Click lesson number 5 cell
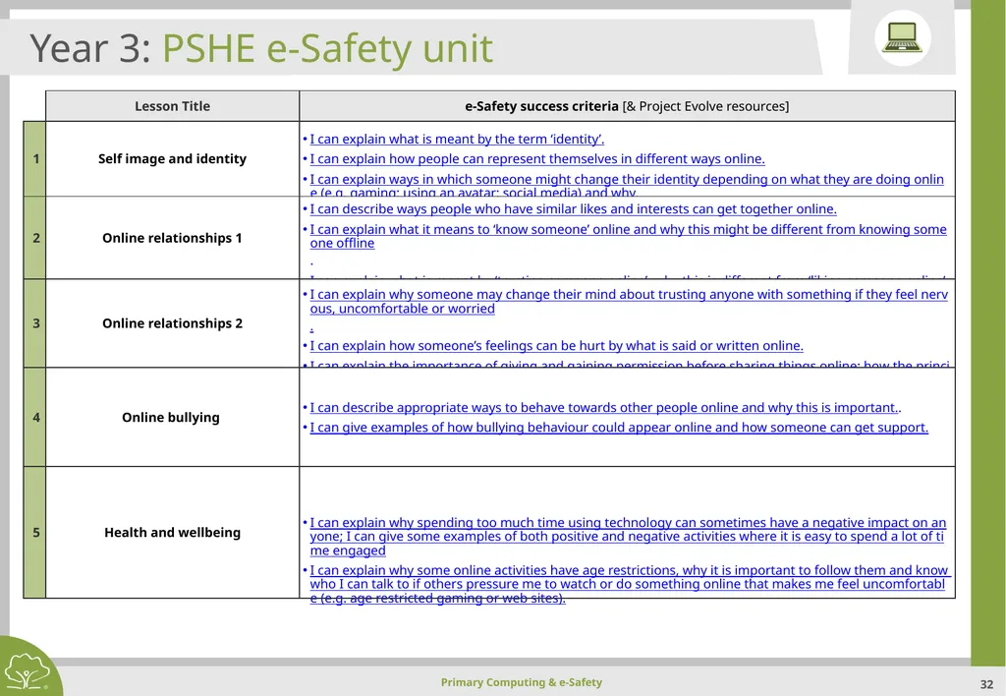1006x696 pixels. tap(35, 532)
